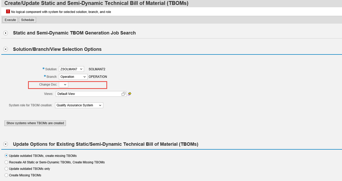Click the 'No logical component with system' message
This screenshot has width=342, height=181.
tap(61, 12)
